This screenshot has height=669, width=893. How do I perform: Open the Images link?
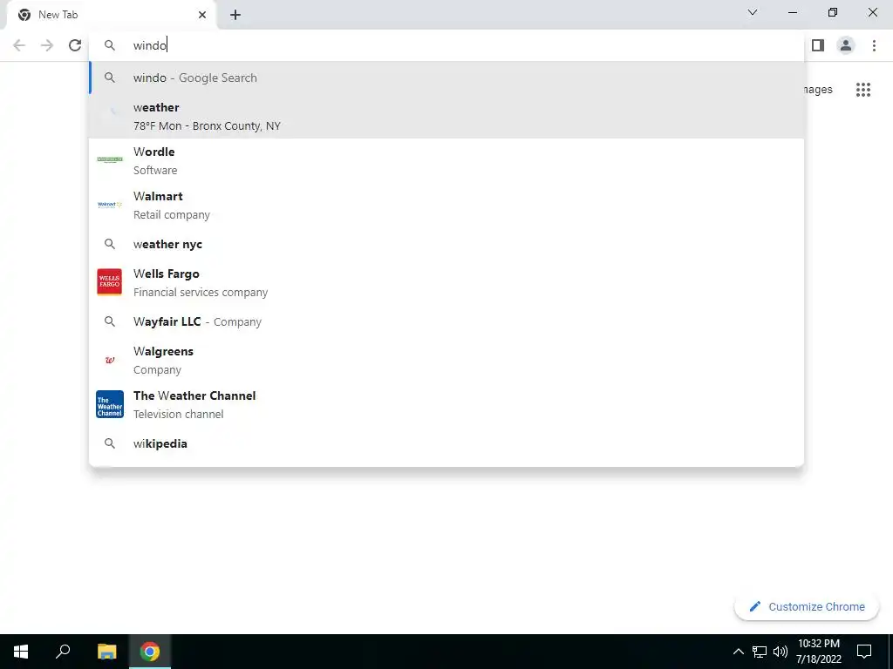pos(818,90)
